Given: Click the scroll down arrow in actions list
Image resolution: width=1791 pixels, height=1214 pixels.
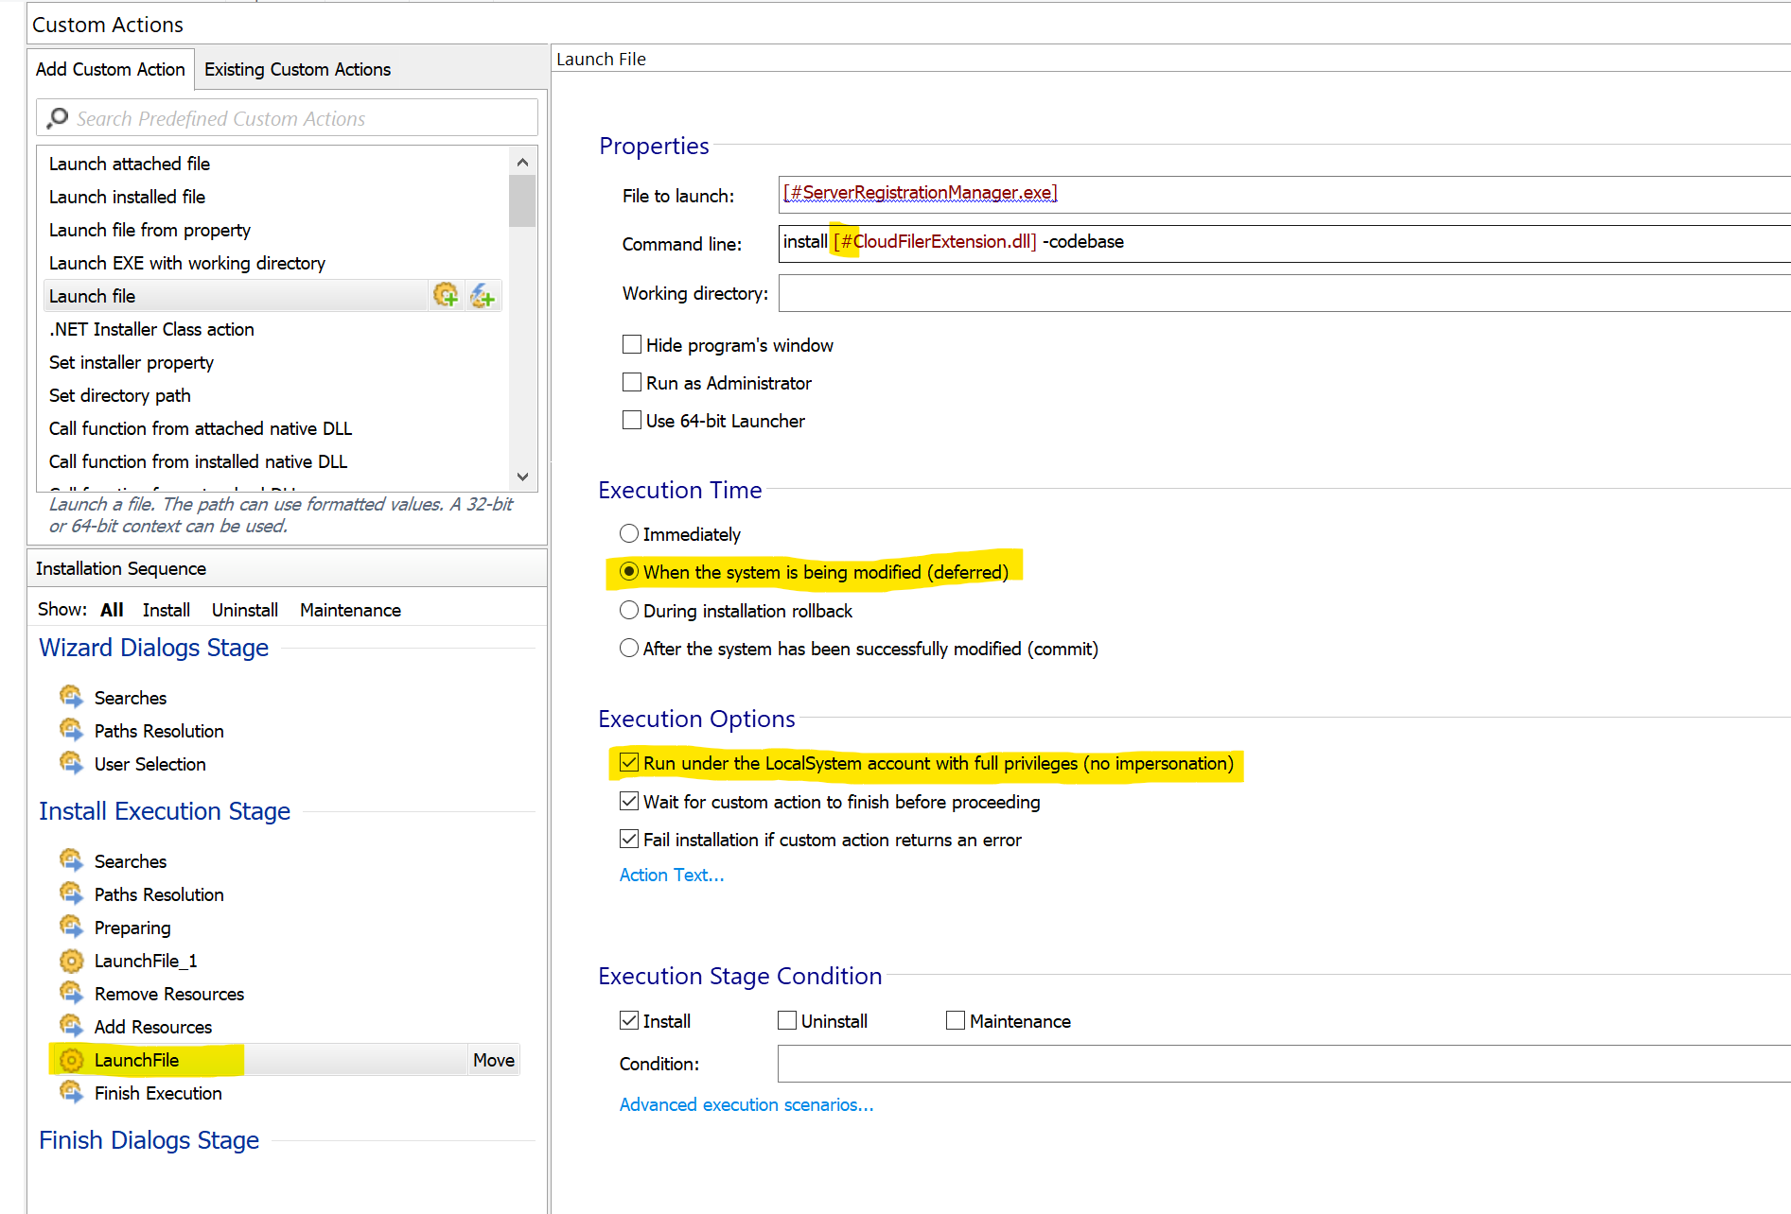Looking at the screenshot, I should point(522,477).
